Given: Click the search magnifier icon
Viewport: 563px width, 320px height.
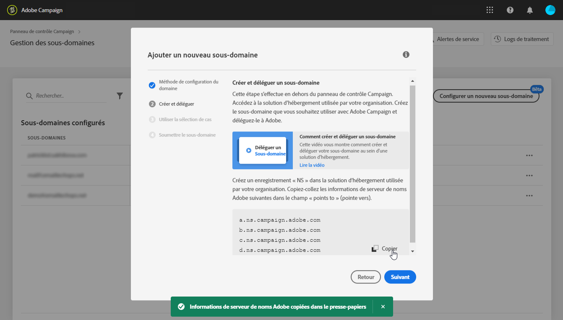Looking at the screenshot, I should tap(29, 96).
